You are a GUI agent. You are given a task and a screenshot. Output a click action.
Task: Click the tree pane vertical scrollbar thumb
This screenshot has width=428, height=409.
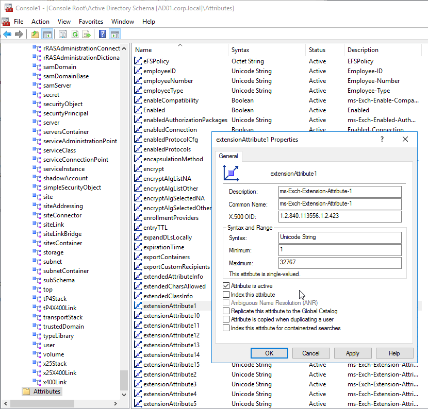point(124,381)
